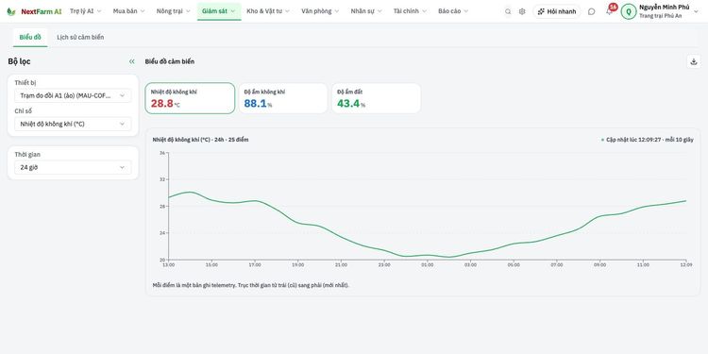Click the telemetry note below chart
The width and height of the screenshot is (708, 354).
click(250, 285)
